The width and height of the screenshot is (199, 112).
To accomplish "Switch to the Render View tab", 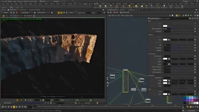I will click(13, 10).
